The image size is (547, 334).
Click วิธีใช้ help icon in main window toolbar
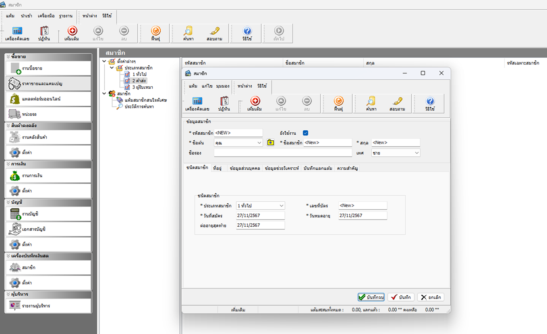247,33
